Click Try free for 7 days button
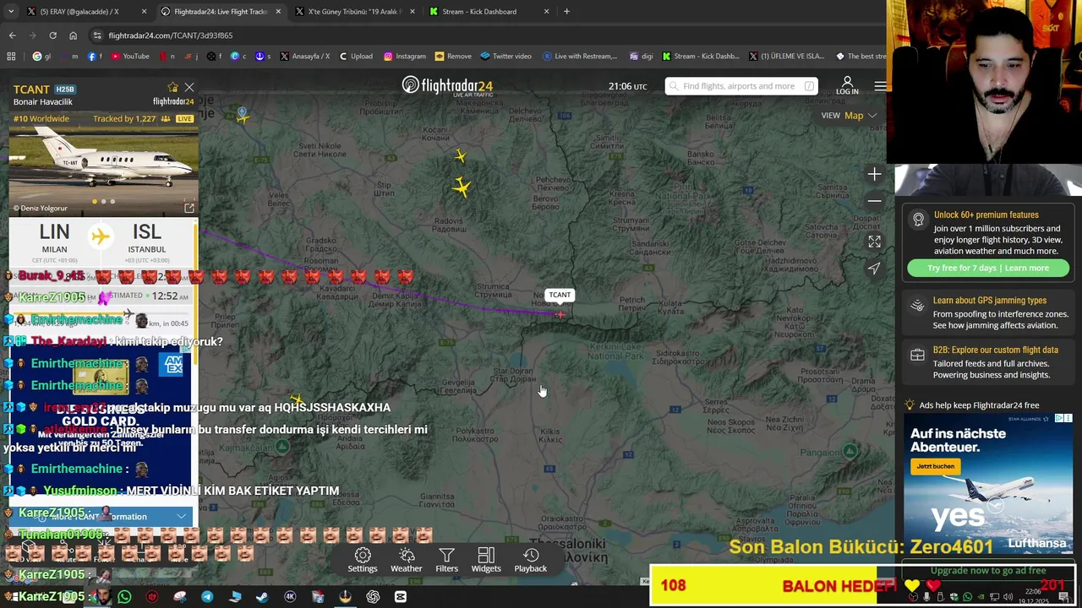 tap(988, 268)
